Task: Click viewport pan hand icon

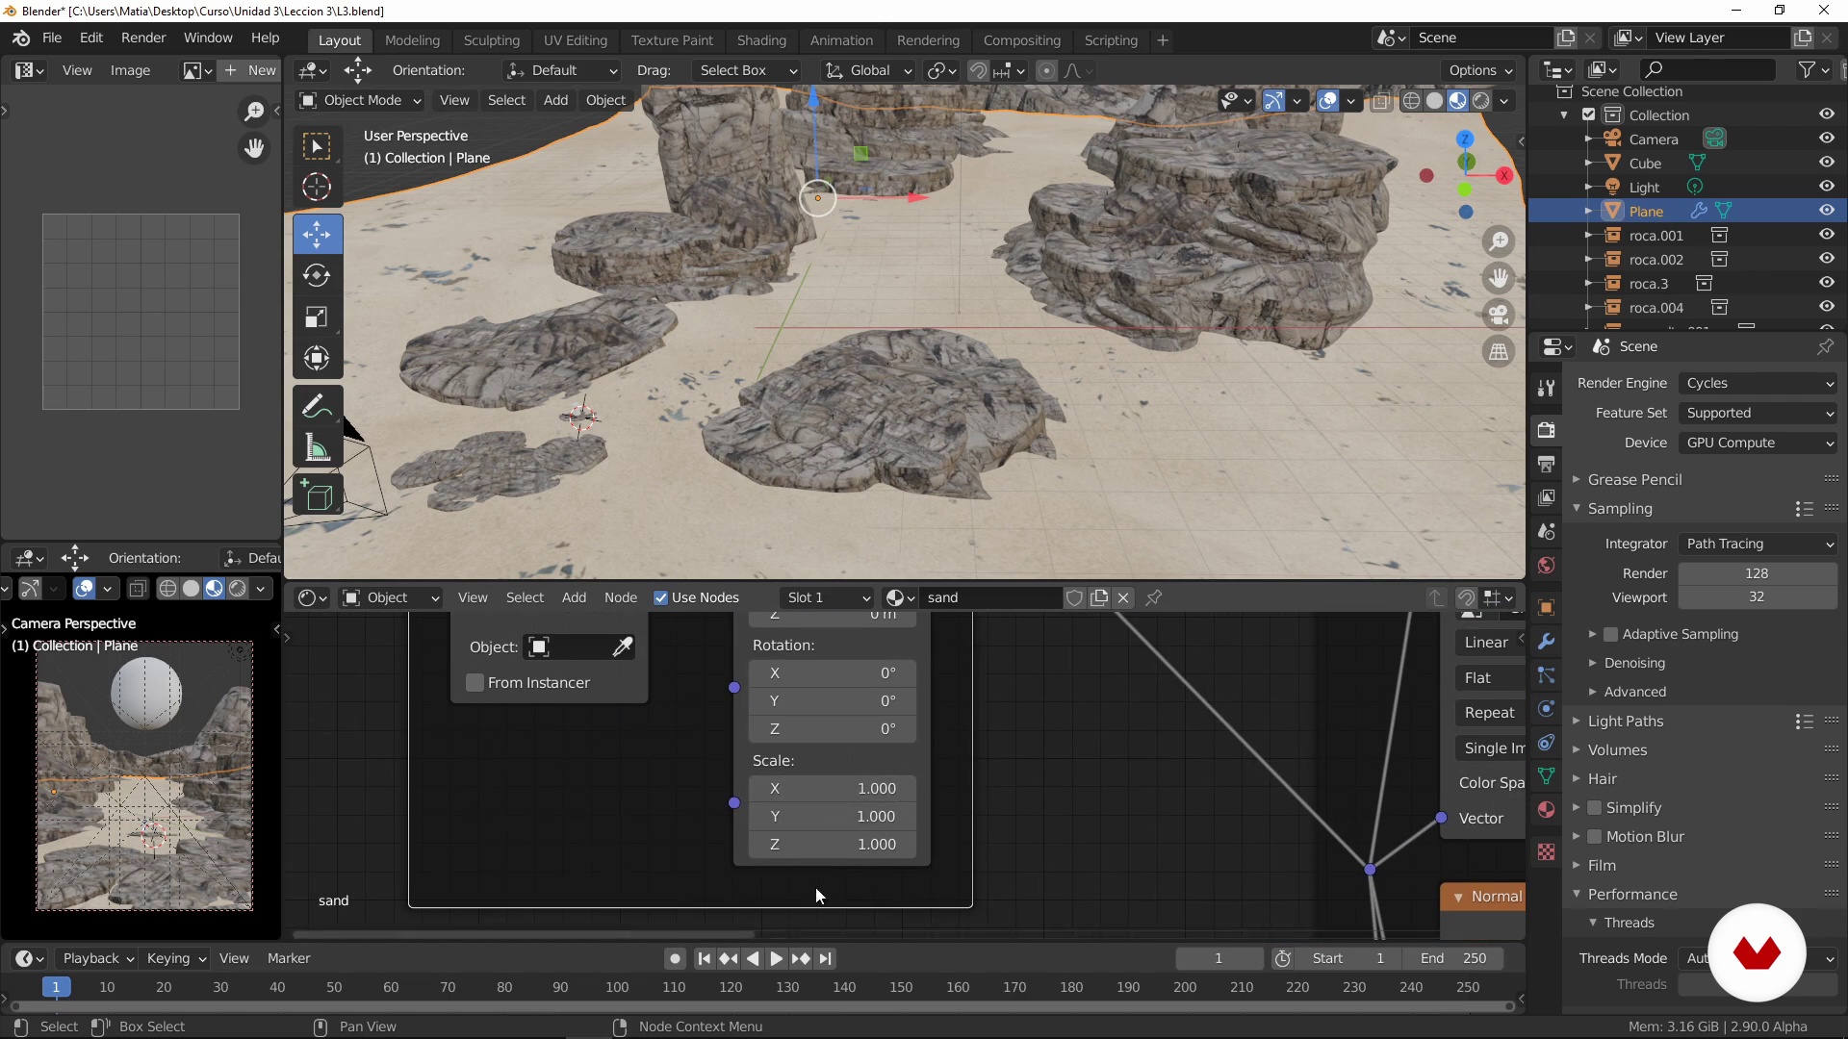Action: coord(1499,278)
